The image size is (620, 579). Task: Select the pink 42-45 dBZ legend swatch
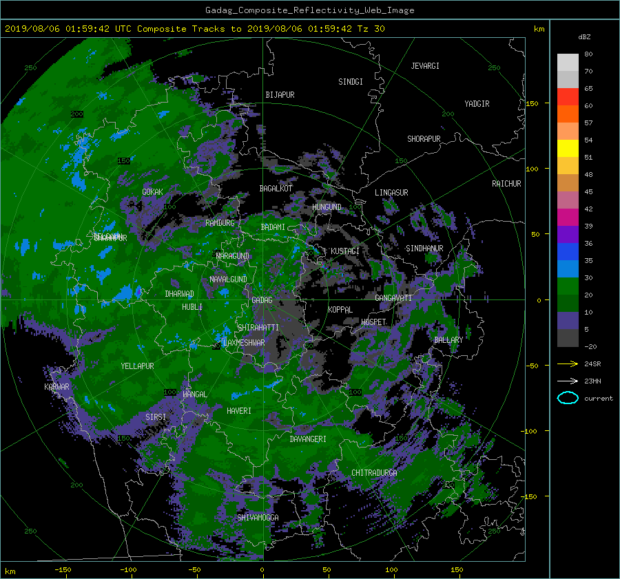pos(568,200)
